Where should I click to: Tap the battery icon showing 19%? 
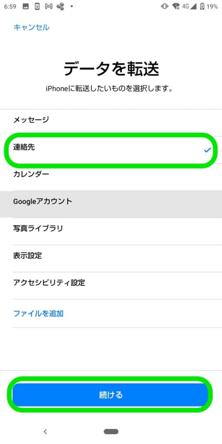[202, 7]
